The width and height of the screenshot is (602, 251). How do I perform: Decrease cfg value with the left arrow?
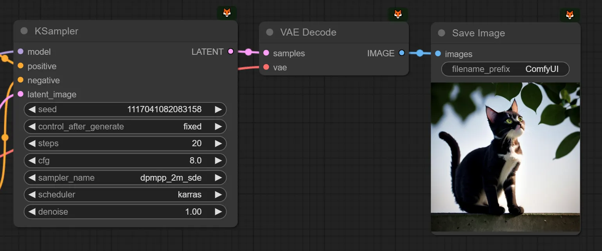32,161
